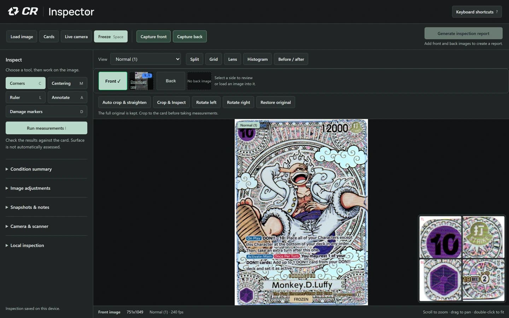
Task: Switch to Live camera
Action: 76,36
